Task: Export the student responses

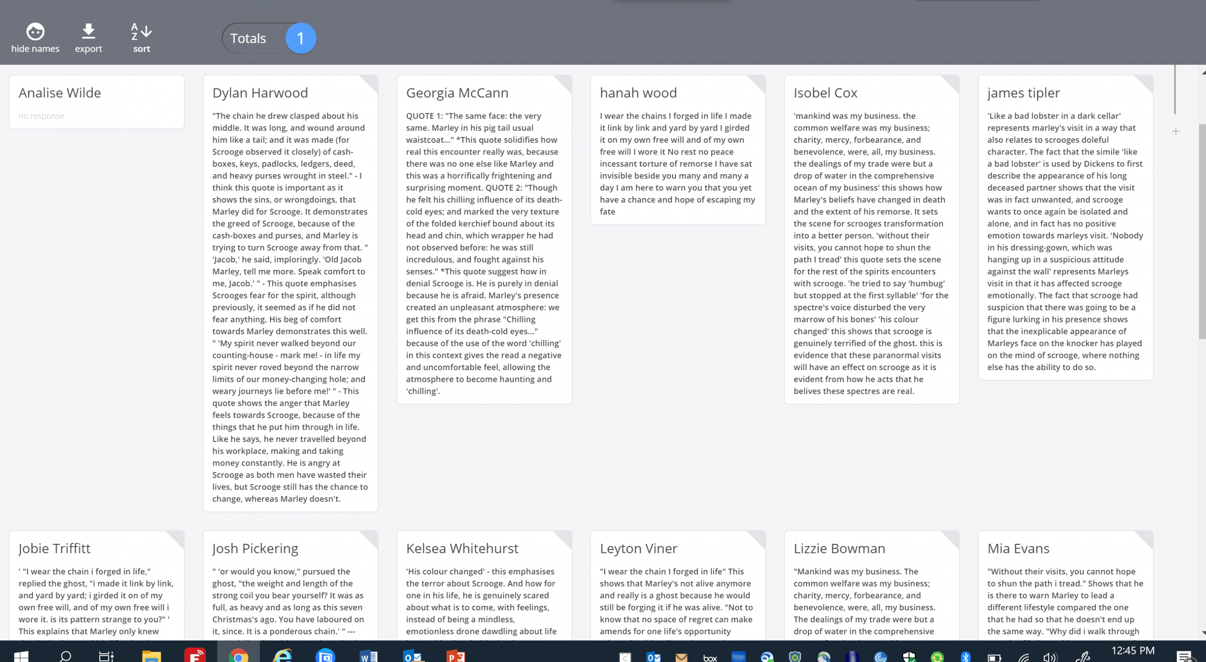Action: (89, 32)
